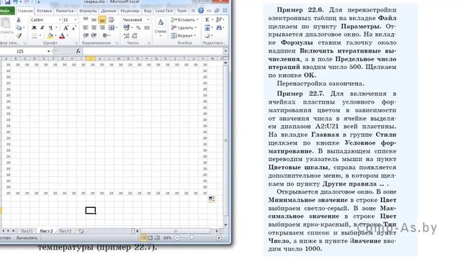The width and height of the screenshot is (461, 259).
Task: Open the font size 11 dropdown
Action: [75, 19]
